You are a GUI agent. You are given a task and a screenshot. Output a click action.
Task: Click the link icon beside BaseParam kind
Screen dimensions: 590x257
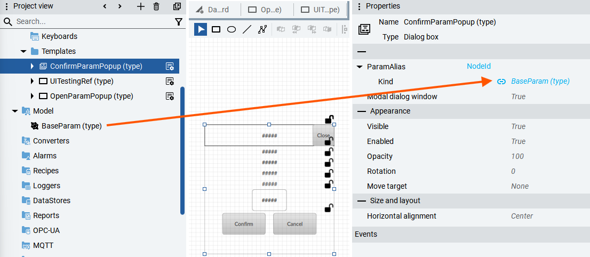pos(501,81)
